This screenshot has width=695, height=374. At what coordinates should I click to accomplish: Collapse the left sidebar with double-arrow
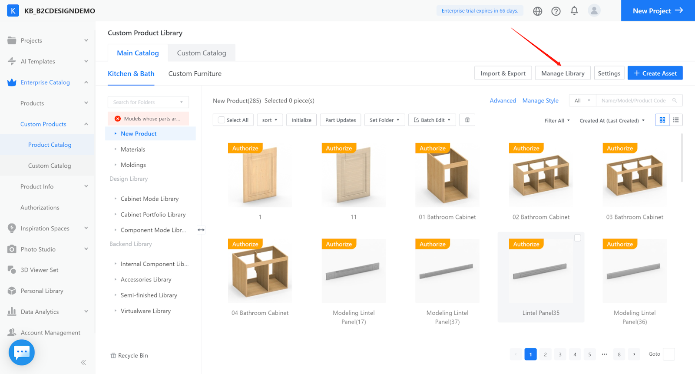[83, 362]
